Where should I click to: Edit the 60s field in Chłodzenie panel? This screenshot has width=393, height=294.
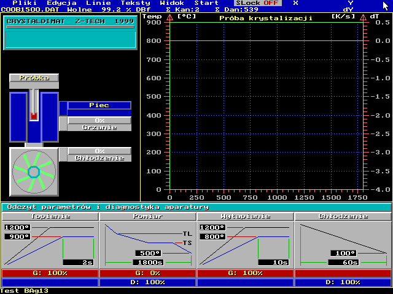coord(343,263)
